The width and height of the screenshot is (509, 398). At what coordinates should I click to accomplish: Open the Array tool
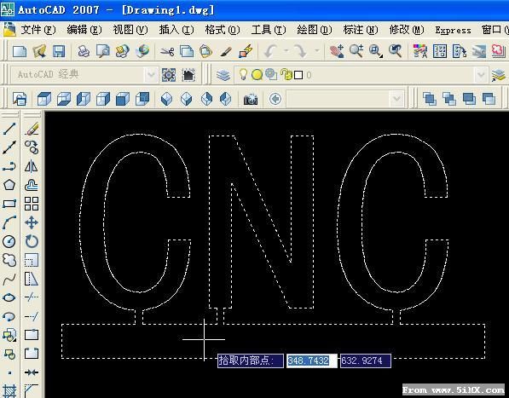[x=32, y=204]
